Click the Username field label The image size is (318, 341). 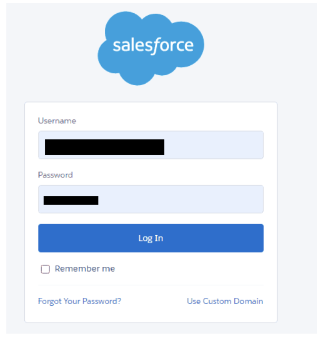(57, 121)
